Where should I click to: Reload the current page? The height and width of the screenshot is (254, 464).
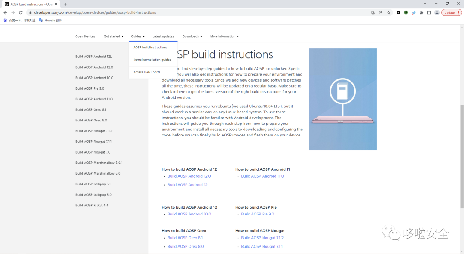point(21,12)
